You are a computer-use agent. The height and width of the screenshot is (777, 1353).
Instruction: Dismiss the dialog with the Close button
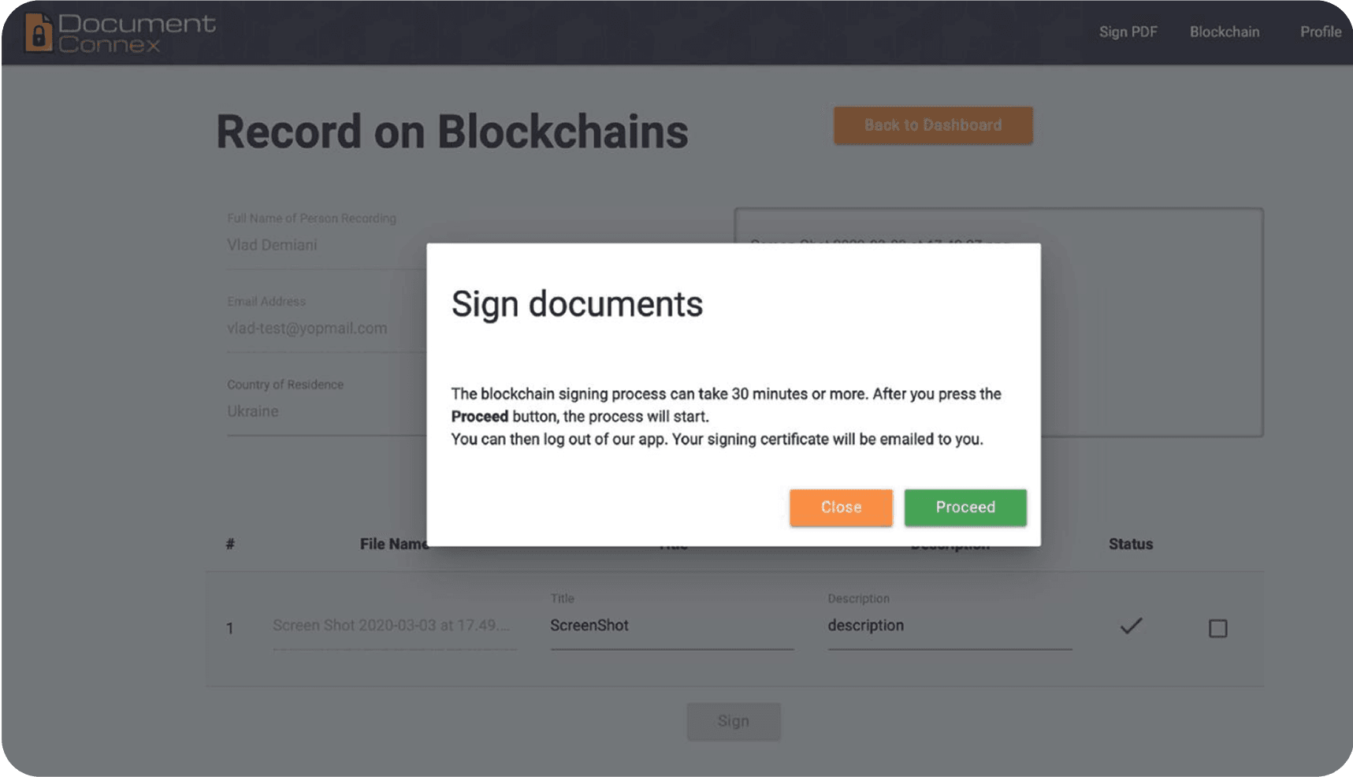(x=841, y=507)
